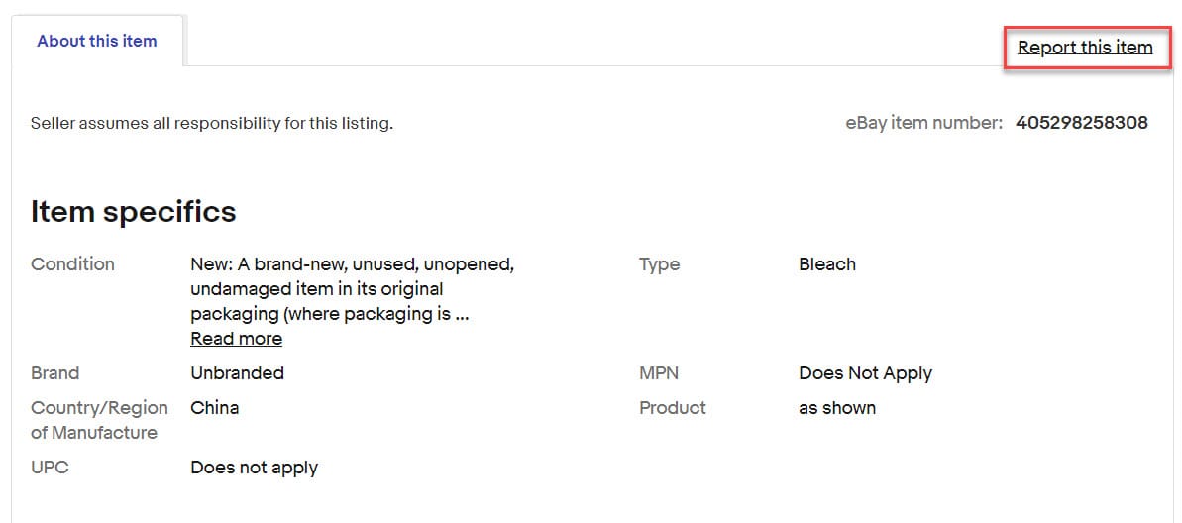Click the brand-new condition description text
Image resolution: width=1182 pixels, height=523 pixels.
pos(352,289)
